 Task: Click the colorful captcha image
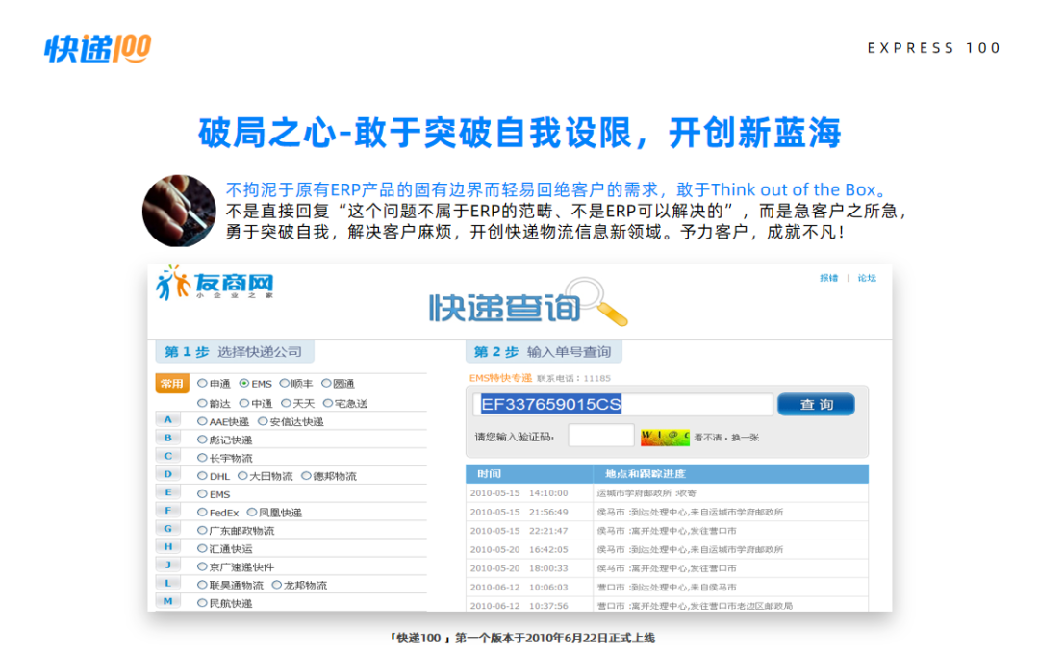click(665, 437)
